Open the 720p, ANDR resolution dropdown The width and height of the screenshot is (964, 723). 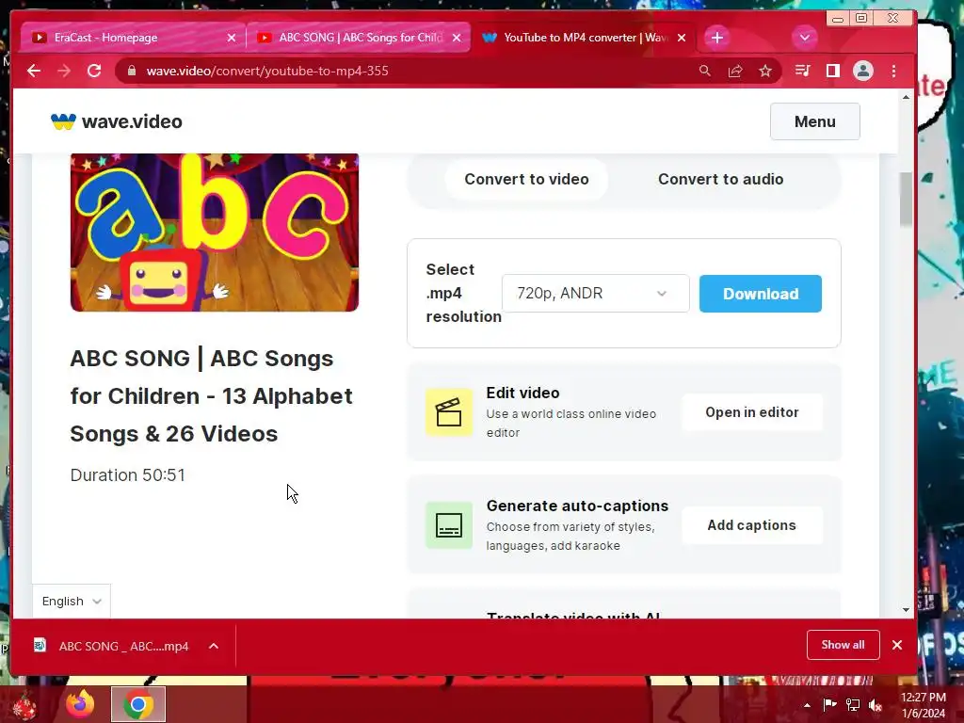[x=595, y=294]
